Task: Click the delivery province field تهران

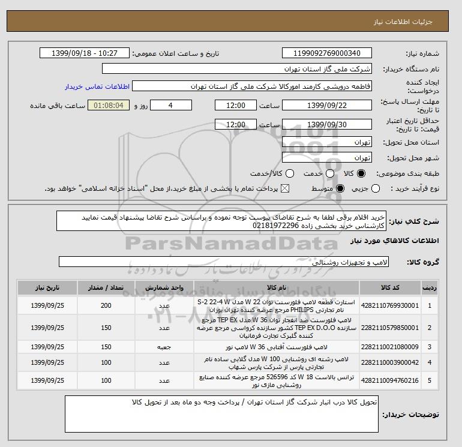Action: [x=327, y=142]
